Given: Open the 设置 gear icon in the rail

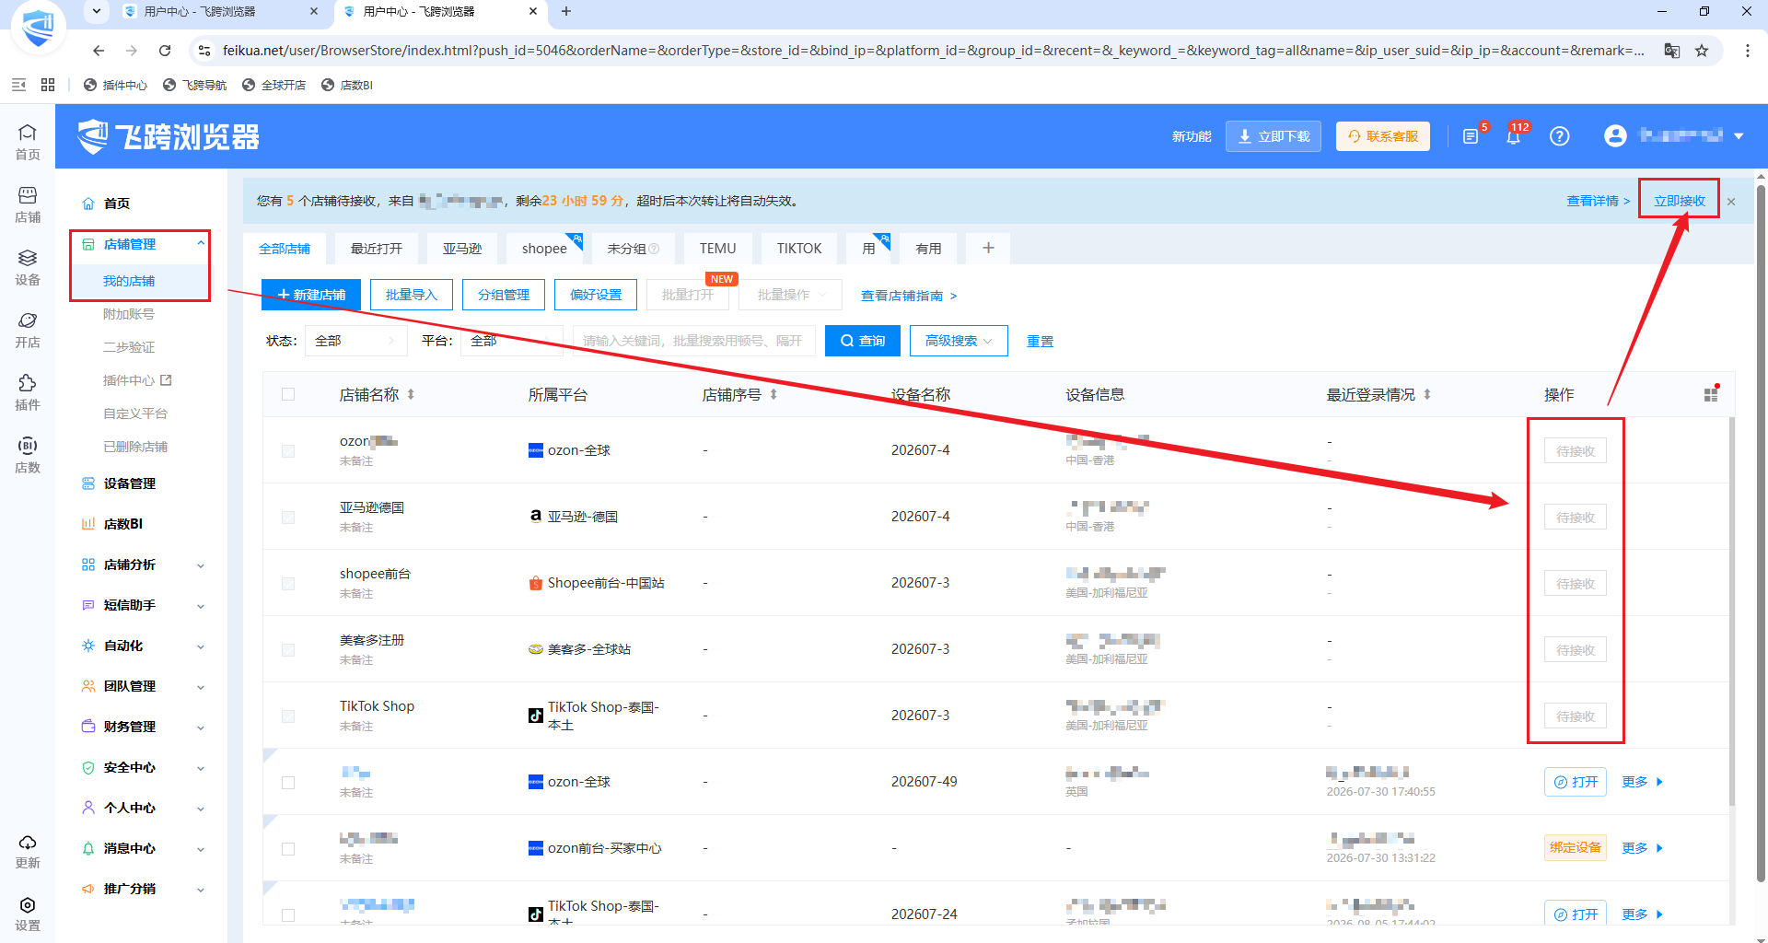Looking at the screenshot, I should point(28,914).
